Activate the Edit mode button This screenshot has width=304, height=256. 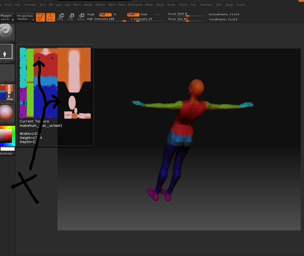point(40,17)
